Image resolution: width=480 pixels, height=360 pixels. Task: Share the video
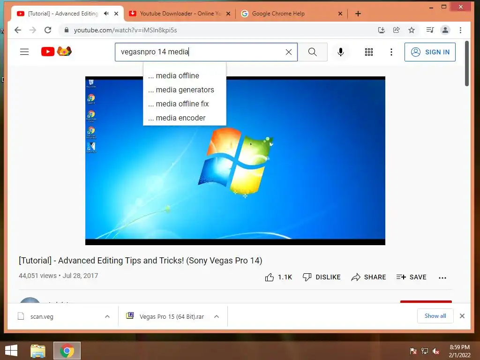tap(368, 277)
